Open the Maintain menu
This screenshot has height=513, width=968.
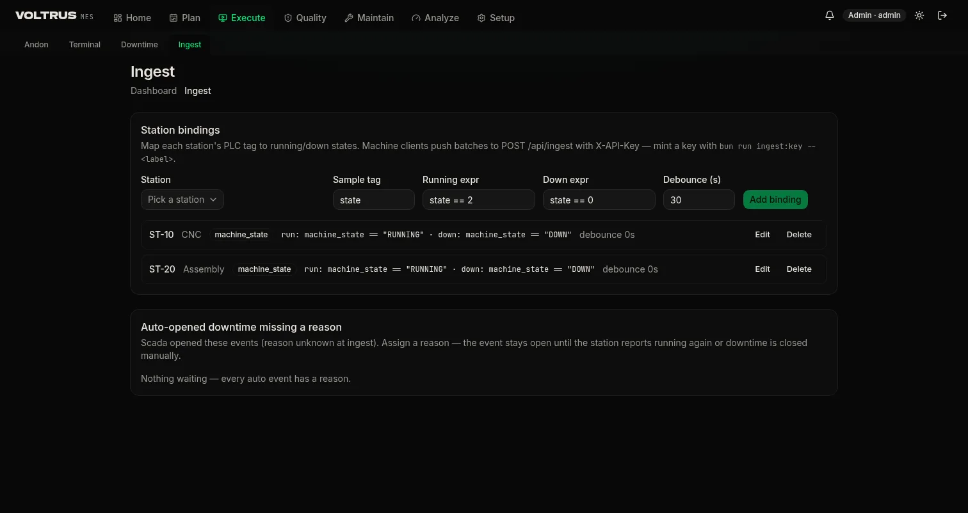click(x=369, y=18)
